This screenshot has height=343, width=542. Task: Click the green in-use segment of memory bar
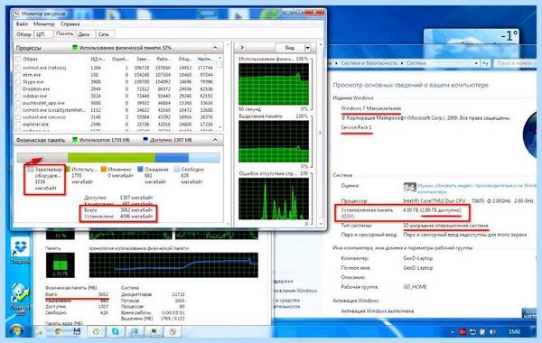coord(111,158)
